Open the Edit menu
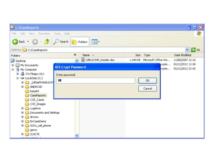This screenshot has width=213, height=160. pos(23,34)
